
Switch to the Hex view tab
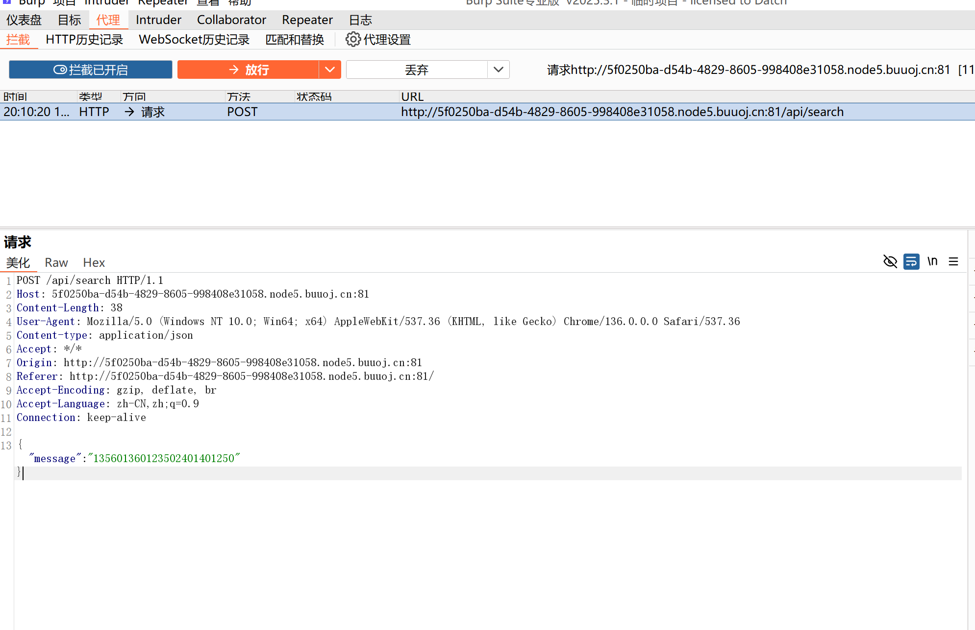(94, 263)
